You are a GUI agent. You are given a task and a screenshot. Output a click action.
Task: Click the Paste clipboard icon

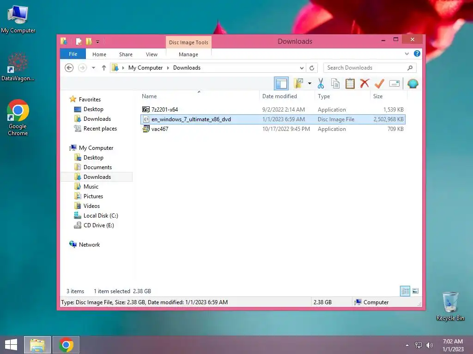(x=350, y=84)
